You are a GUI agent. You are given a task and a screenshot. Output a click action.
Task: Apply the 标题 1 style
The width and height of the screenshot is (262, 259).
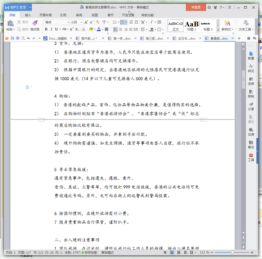click(192, 26)
